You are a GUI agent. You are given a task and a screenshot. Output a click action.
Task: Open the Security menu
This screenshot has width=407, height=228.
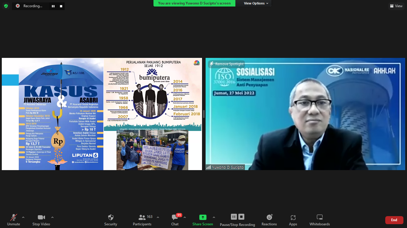pos(111,220)
